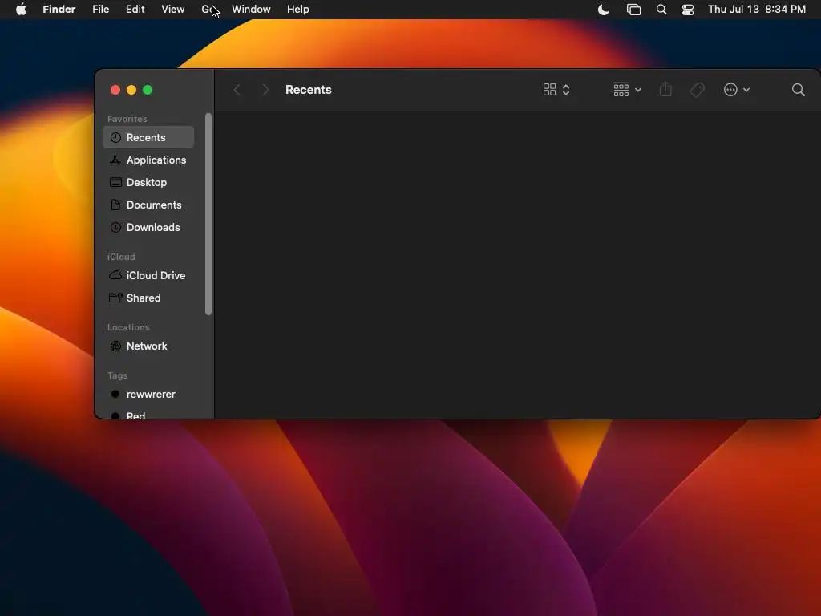
Task: Open the Window menu
Action: point(251,10)
